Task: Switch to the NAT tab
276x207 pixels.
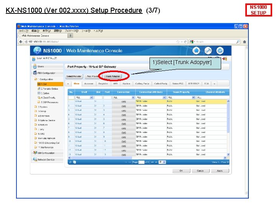Action: coord(115,84)
